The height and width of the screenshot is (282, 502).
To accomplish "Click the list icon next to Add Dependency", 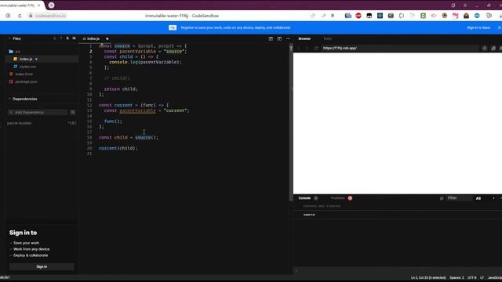I will pyautogui.click(x=73, y=112).
